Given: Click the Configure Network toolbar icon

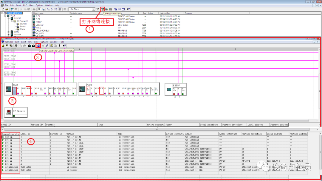Looking at the screenshot, I should coord(103,9).
